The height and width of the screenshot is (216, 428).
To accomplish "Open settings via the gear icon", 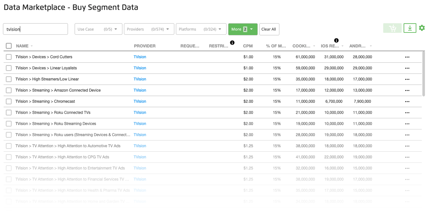I will pos(422,28).
